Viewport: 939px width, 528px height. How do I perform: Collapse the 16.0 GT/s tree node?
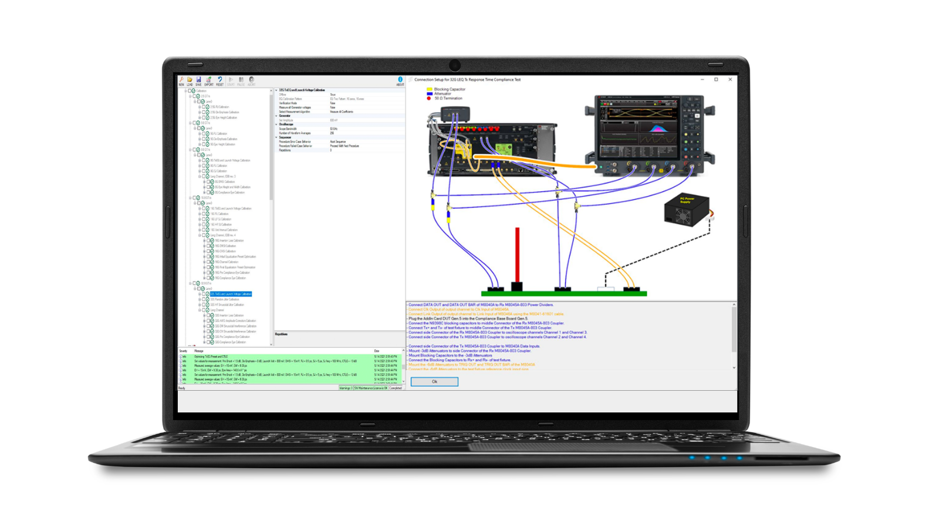pyautogui.click(x=190, y=198)
